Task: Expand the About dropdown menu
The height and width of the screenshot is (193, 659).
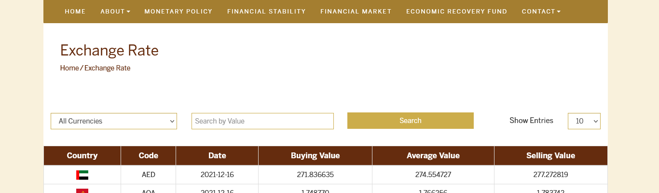Action: click(x=115, y=12)
